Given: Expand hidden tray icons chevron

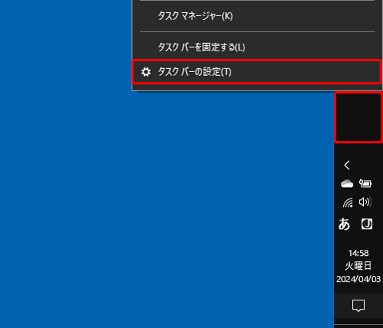Looking at the screenshot, I should click(x=347, y=166).
